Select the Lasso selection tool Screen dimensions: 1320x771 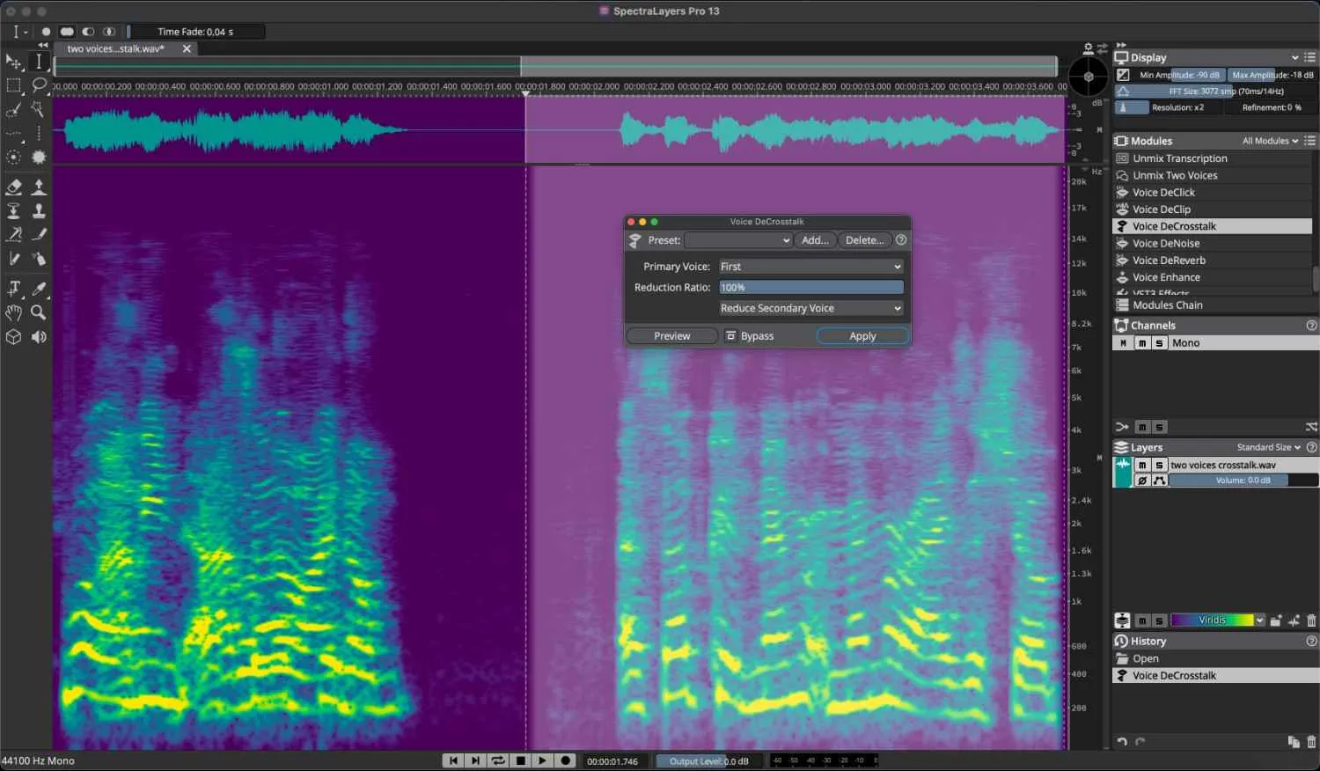pyautogui.click(x=39, y=85)
